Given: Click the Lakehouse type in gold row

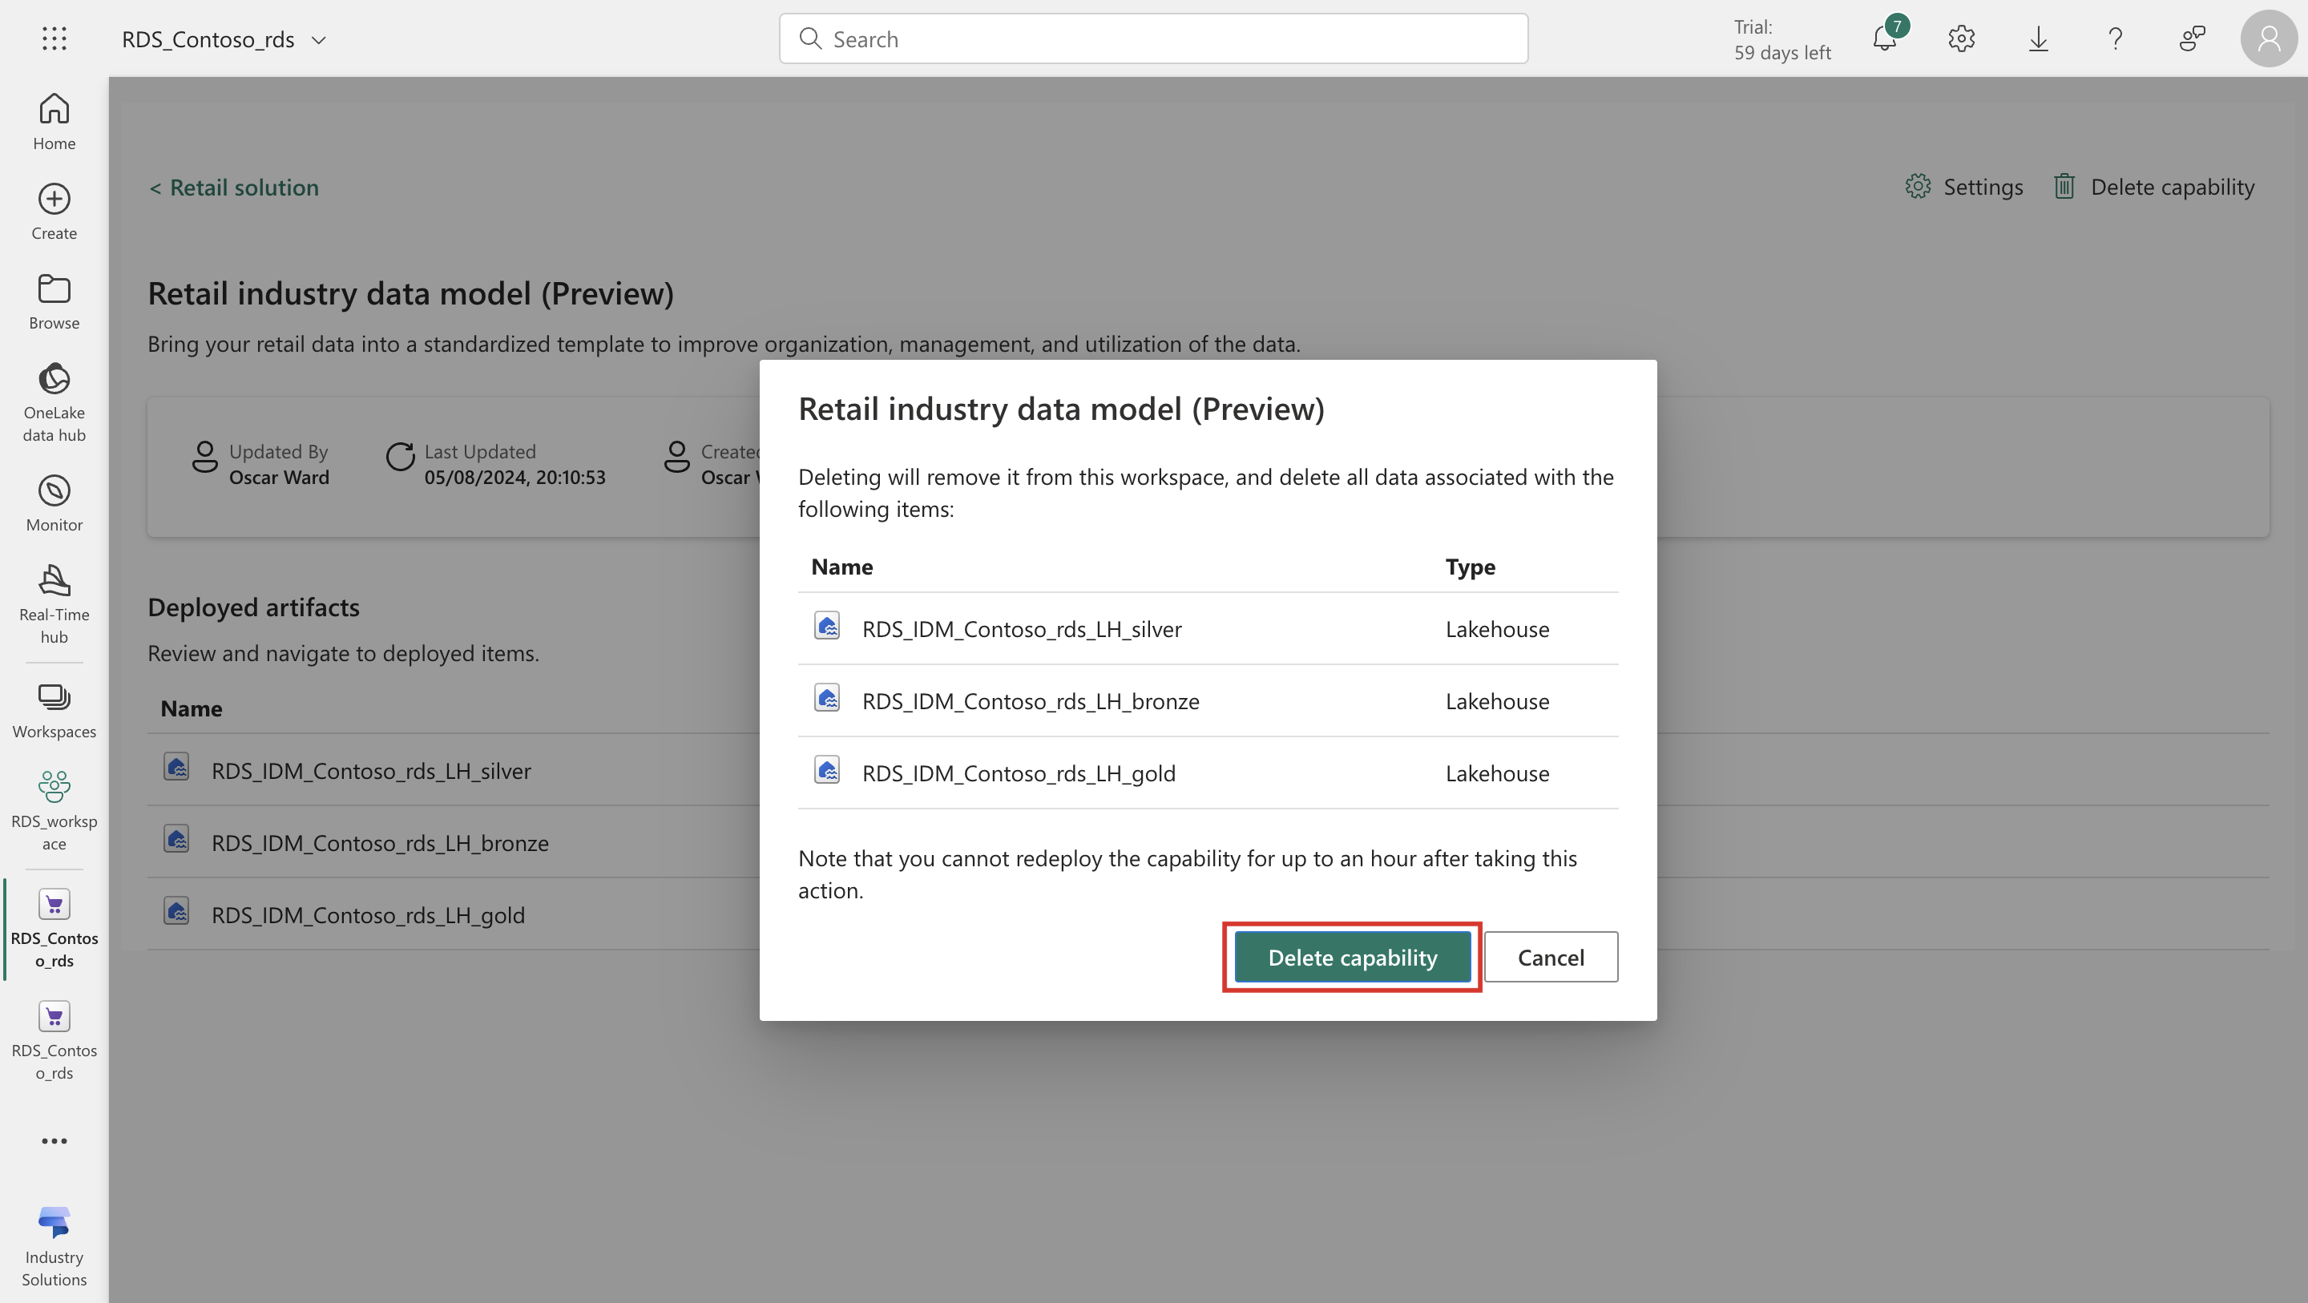Looking at the screenshot, I should click(1497, 773).
